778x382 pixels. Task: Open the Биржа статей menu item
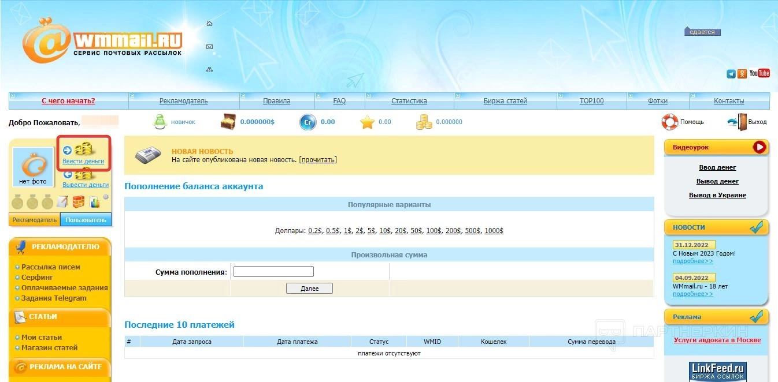click(505, 101)
